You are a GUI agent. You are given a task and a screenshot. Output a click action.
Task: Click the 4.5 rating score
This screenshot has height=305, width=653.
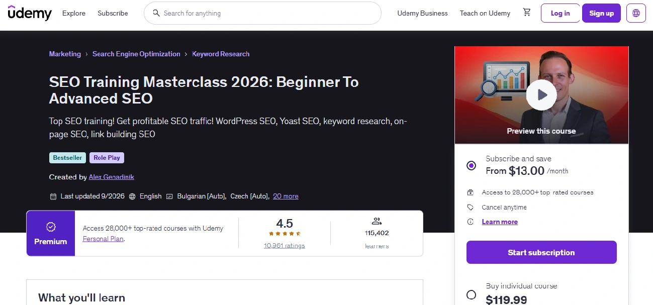point(285,223)
